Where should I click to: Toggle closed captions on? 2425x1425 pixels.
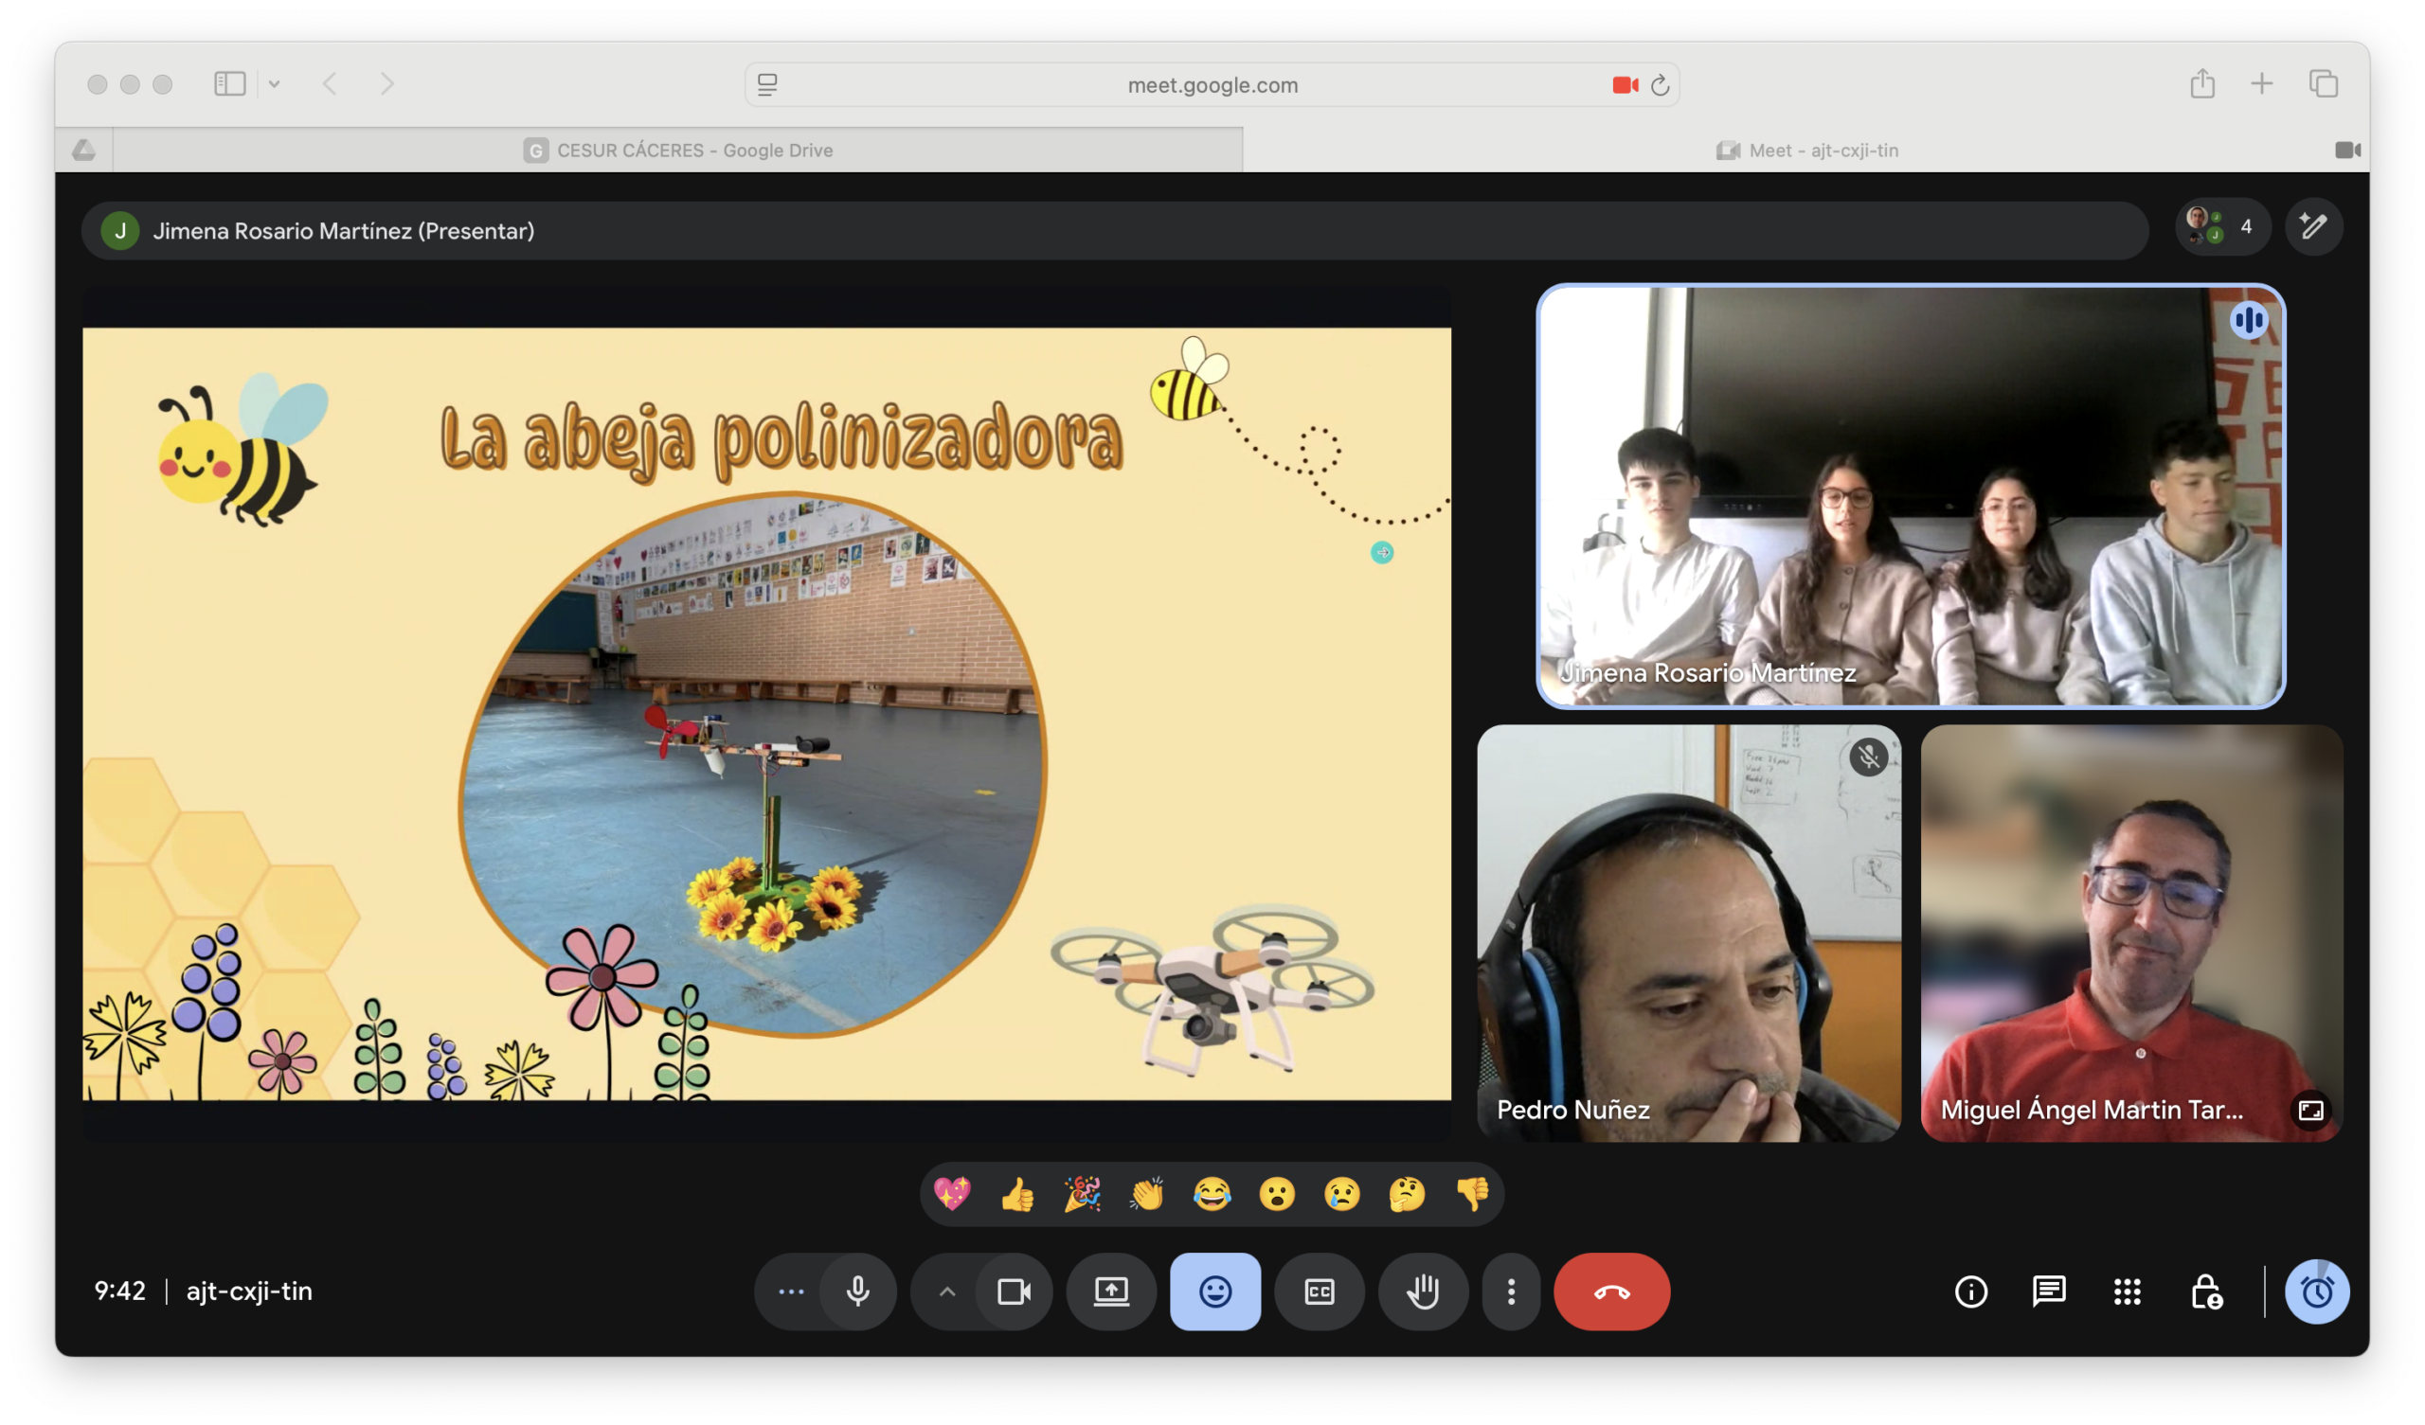(1319, 1291)
